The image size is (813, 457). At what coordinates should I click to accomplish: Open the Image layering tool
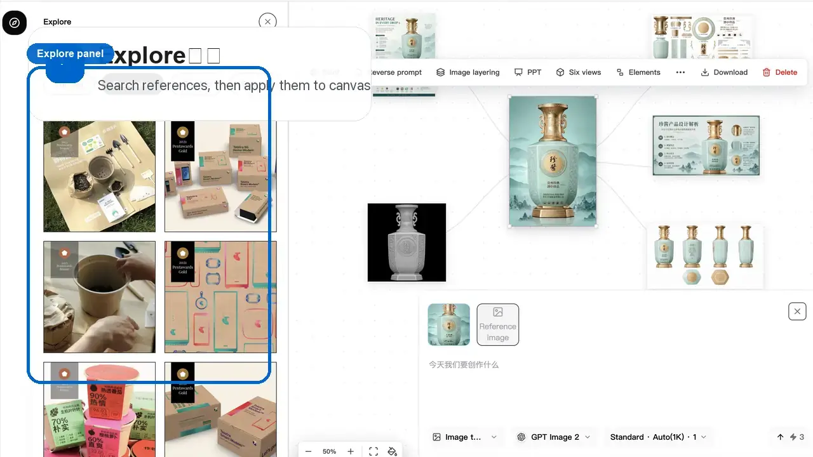pos(468,72)
